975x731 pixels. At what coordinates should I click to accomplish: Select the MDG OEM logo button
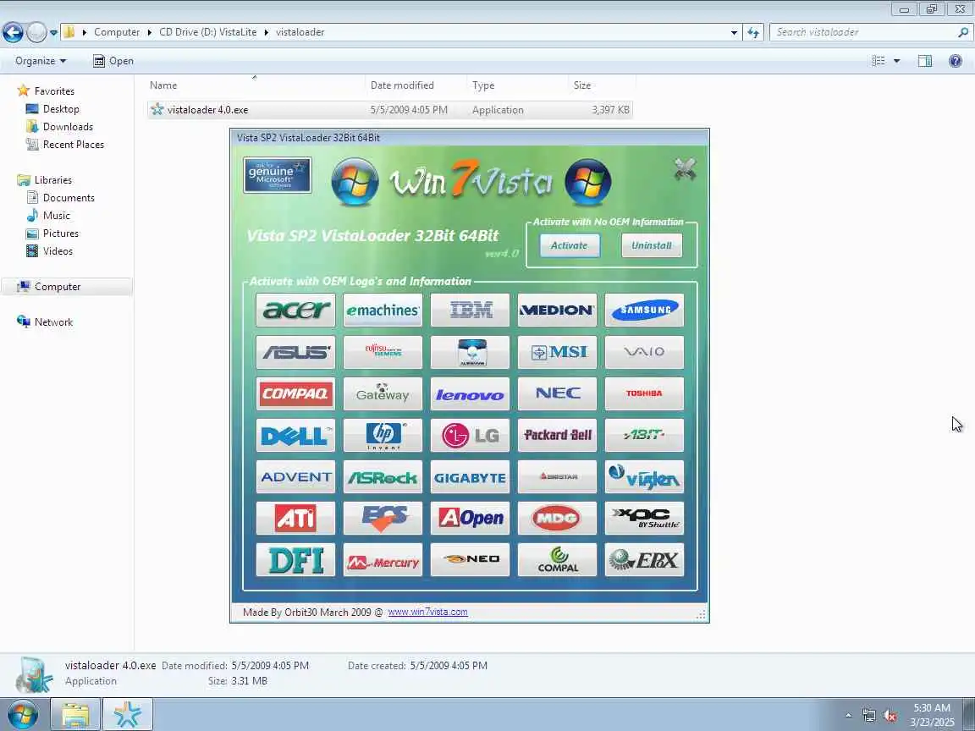pyautogui.click(x=557, y=519)
